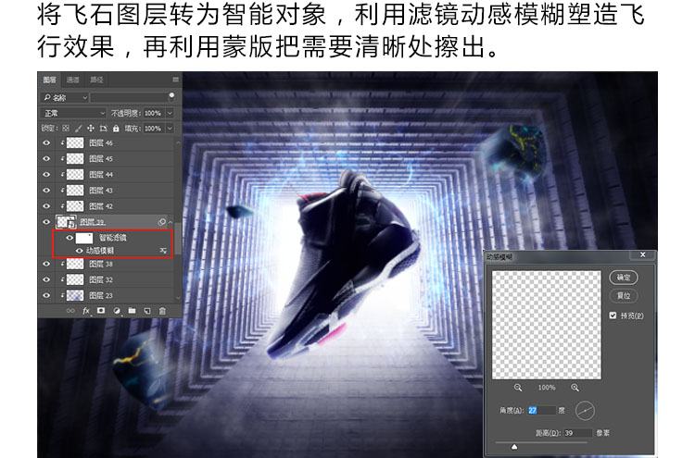Open 填充 fill dropdown arrow
The width and height of the screenshot is (695, 458).
pos(170,129)
